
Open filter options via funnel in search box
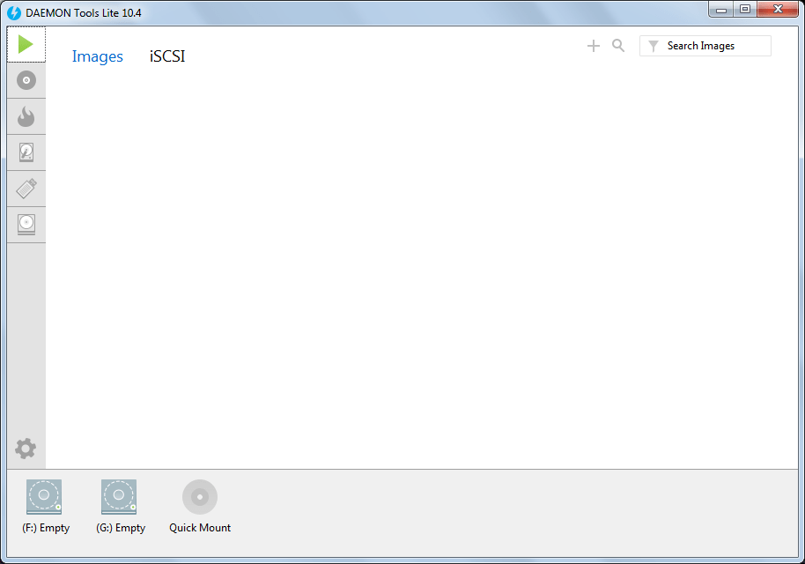click(652, 45)
